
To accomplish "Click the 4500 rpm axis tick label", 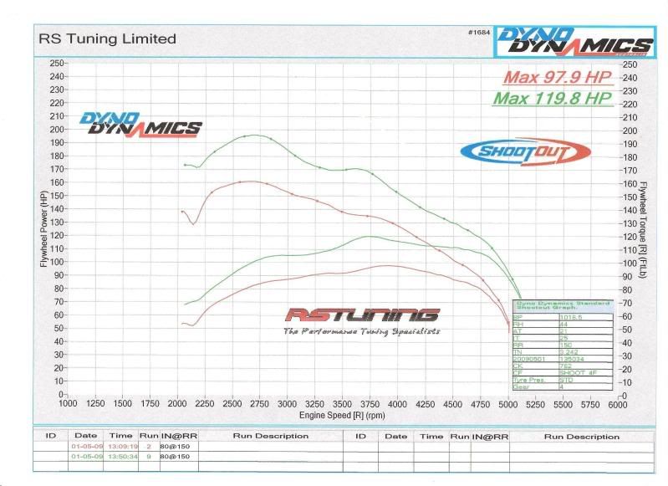I will tap(452, 404).
